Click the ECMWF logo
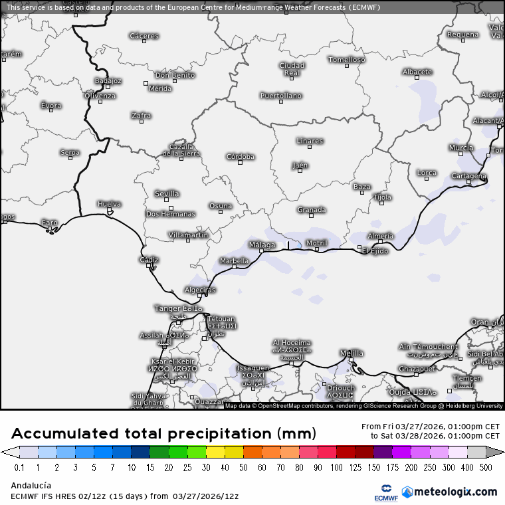 click(383, 493)
